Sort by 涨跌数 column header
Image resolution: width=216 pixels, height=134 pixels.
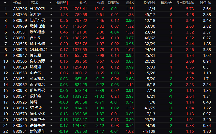tap(149, 3)
